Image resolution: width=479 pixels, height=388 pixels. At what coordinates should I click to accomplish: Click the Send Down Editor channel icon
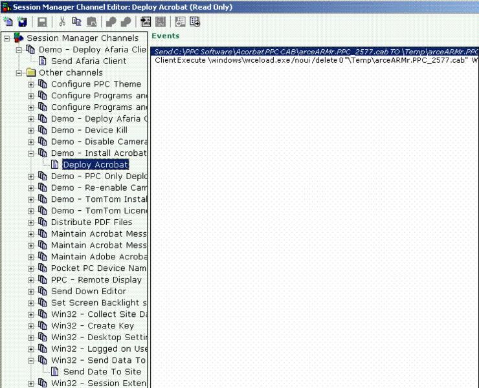43,291
